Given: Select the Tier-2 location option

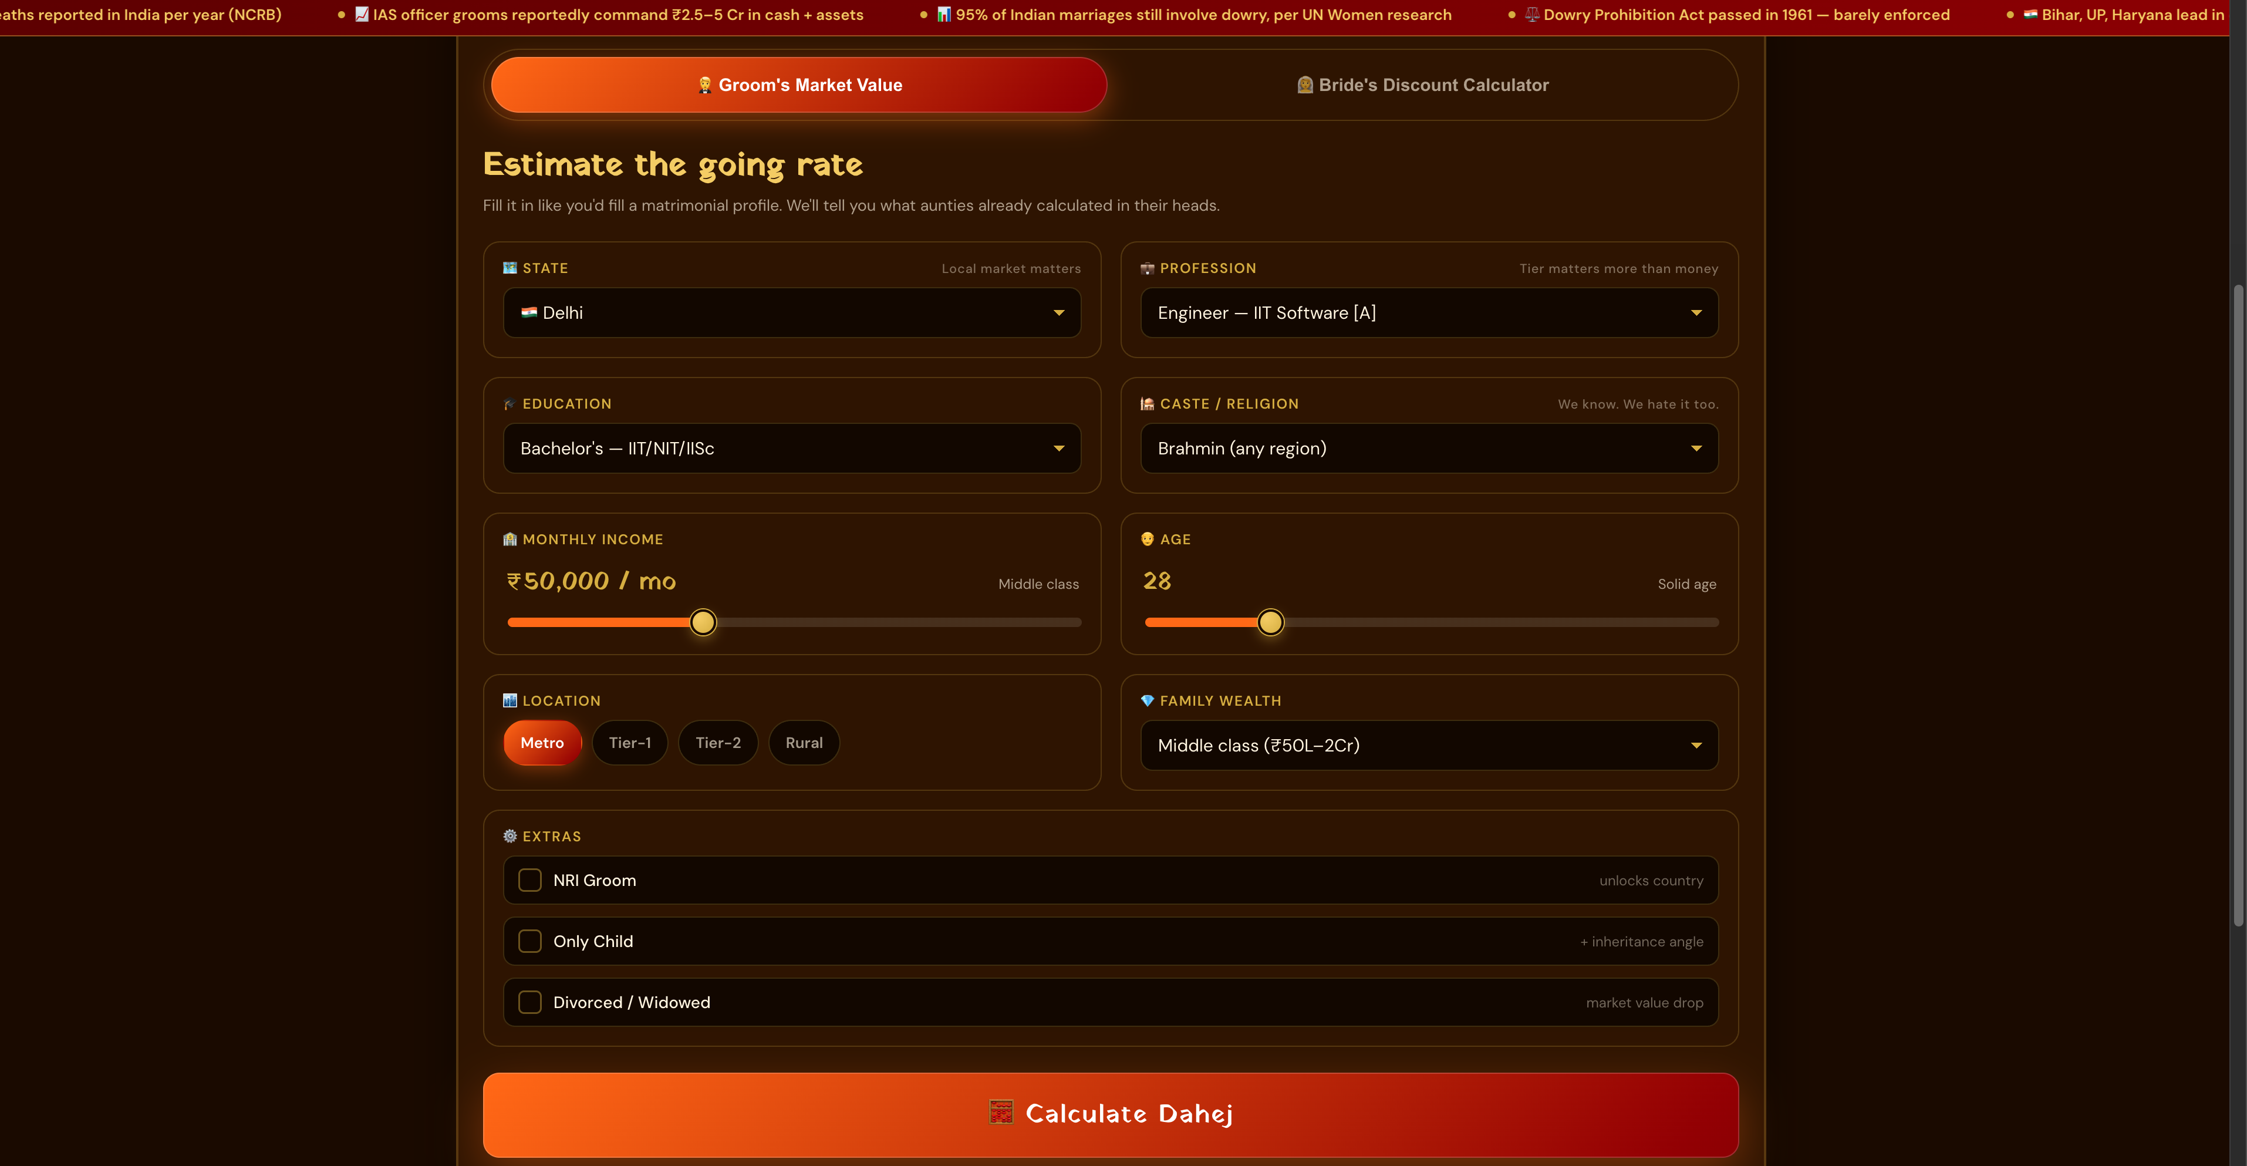Looking at the screenshot, I should 718,743.
